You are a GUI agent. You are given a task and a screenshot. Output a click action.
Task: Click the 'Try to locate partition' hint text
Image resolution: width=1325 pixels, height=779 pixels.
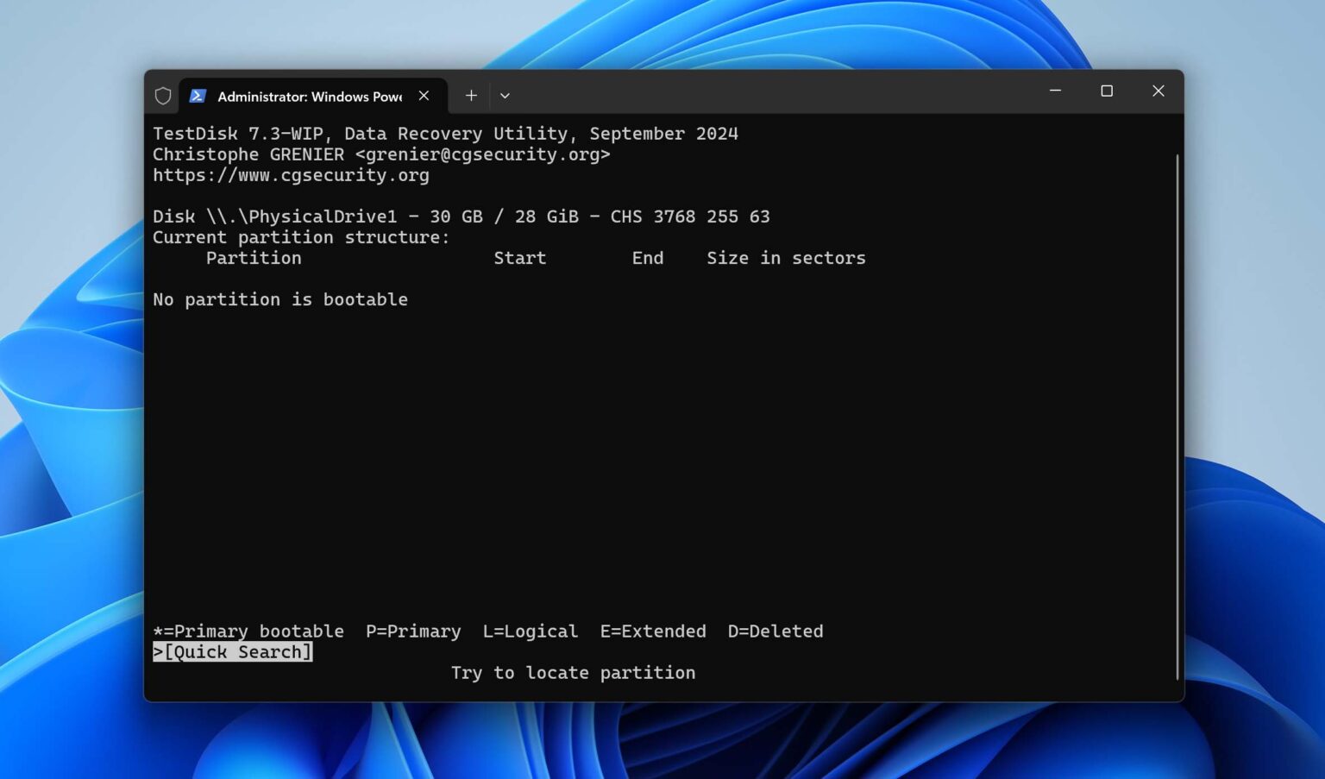coord(572,673)
